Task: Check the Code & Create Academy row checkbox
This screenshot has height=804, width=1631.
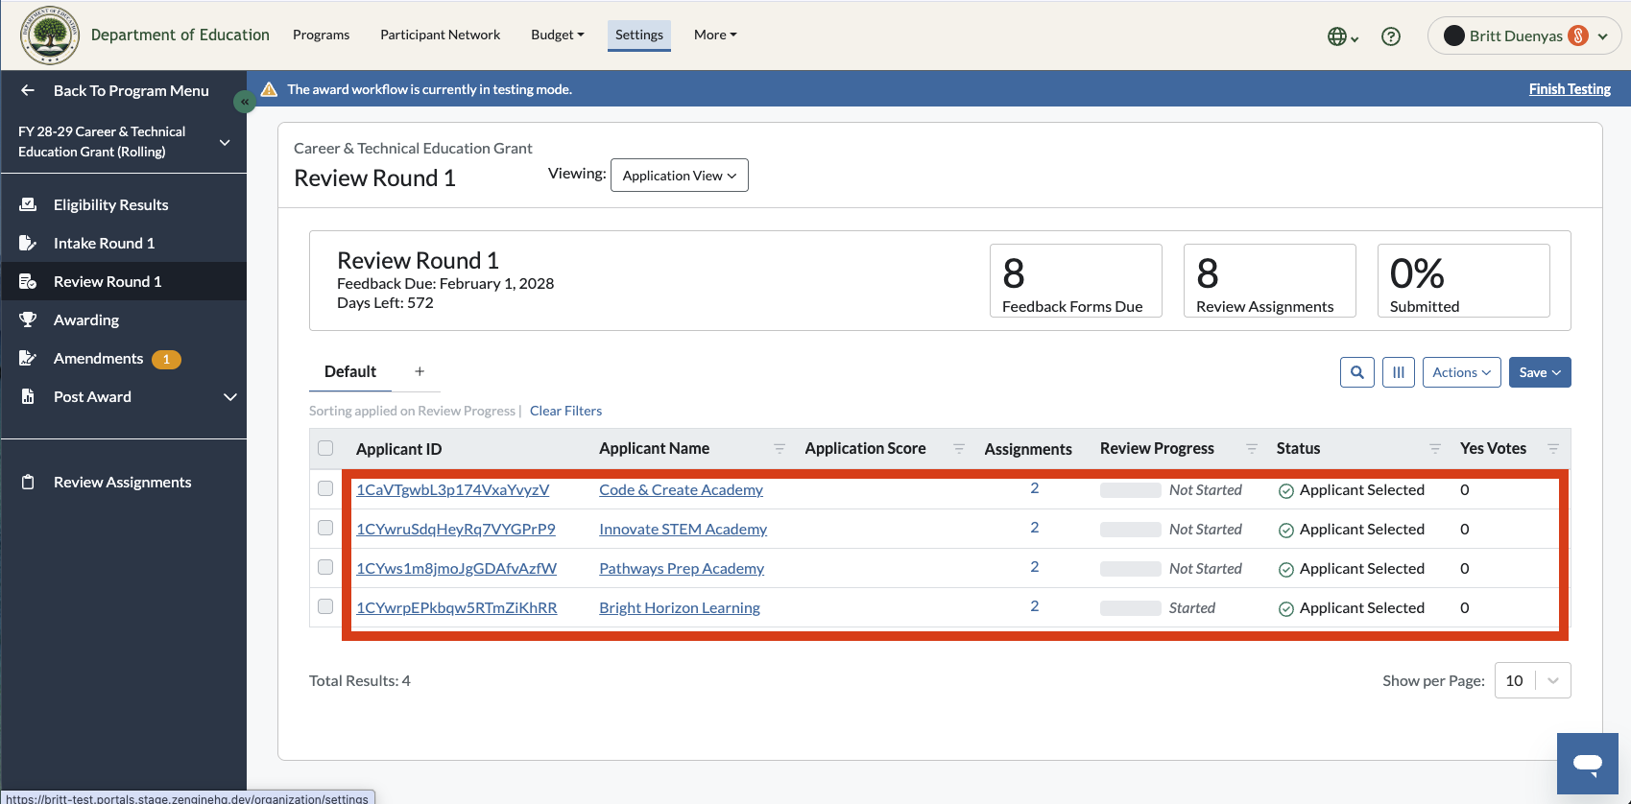Action: pyautogui.click(x=325, y=488)
